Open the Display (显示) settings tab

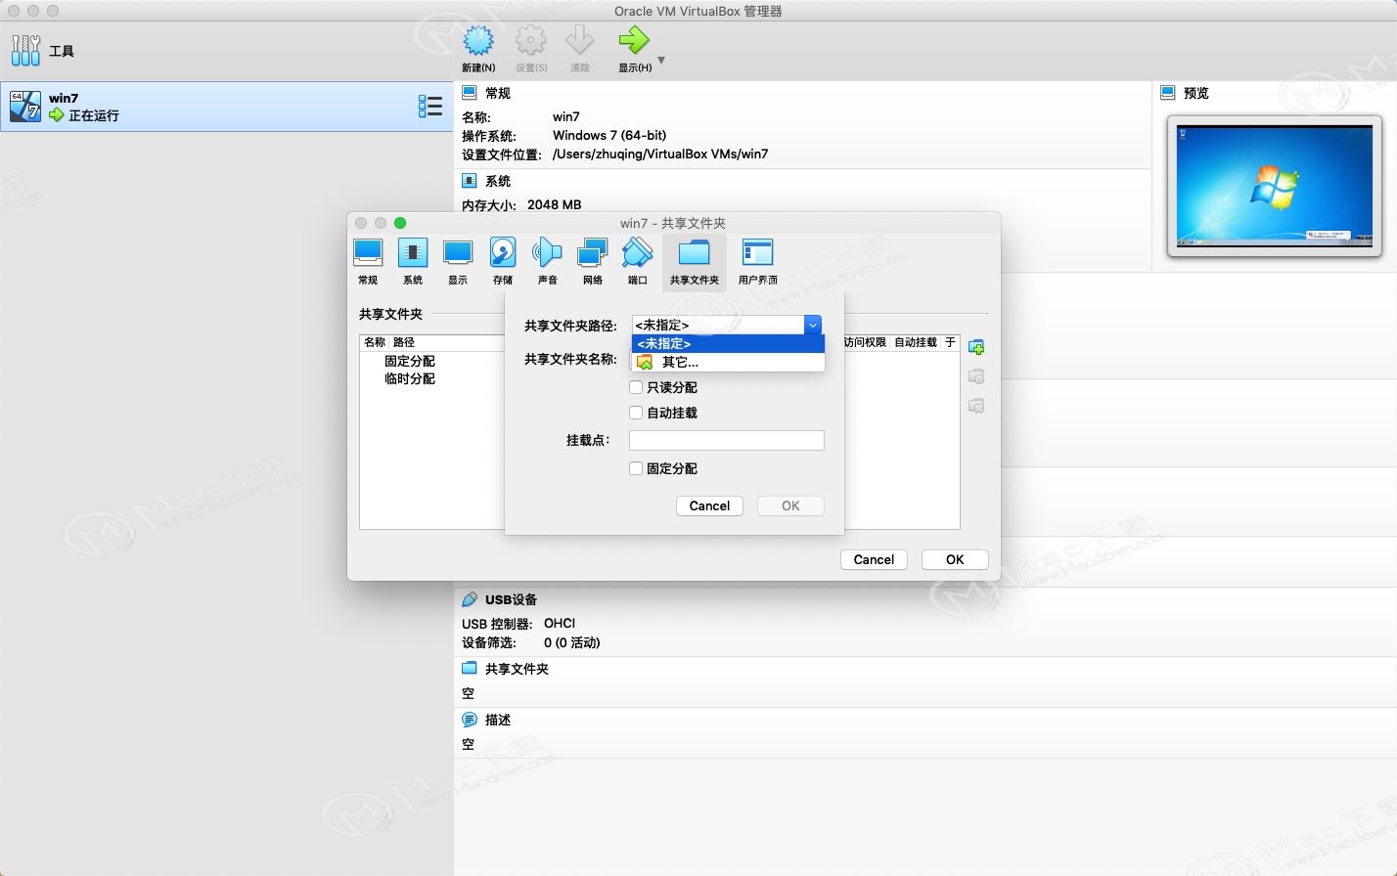click(458, 261)
